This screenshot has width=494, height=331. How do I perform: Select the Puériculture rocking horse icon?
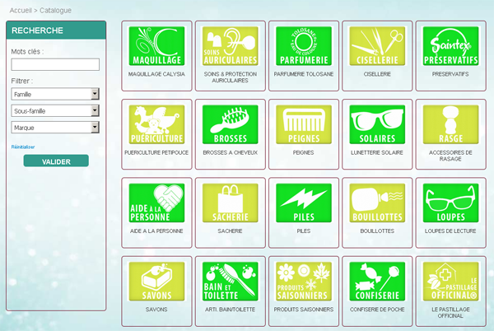[156, 124]
